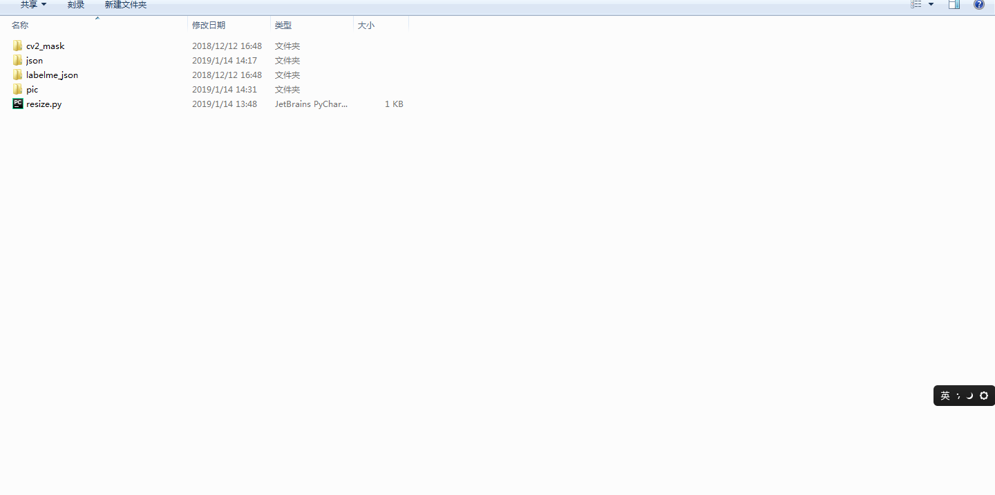Expand the view options dropdown arrow
995x495 pixels.
[931, 4]
